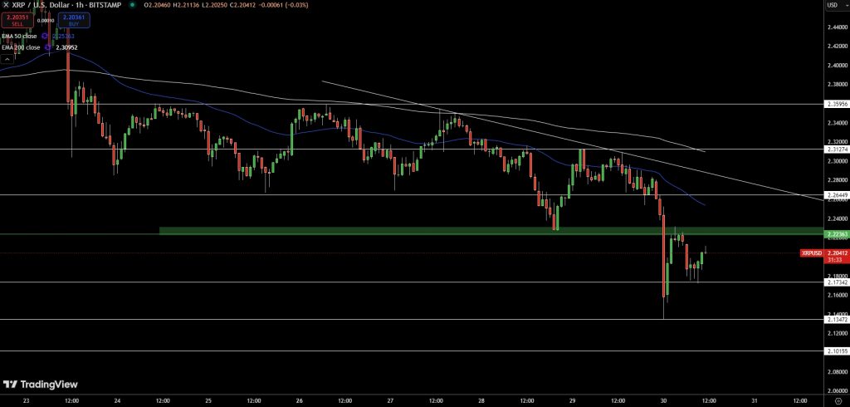This screenshot has height=407, width=850.
Task: Click the EMA 200 indicator status icon
Action: [47, 47]
